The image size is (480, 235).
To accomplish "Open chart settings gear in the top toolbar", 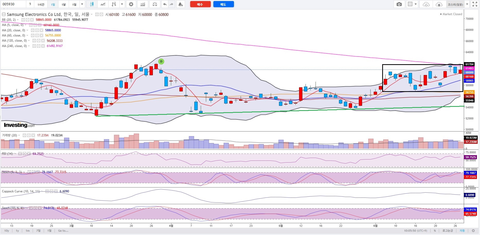I will (131, 4).
